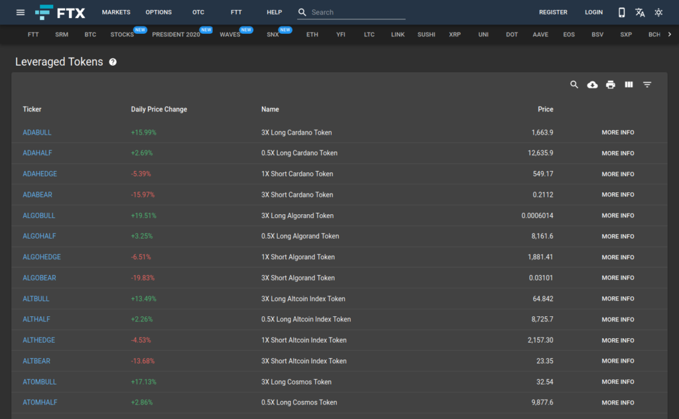Viewport: 679px width, 419px height.
Task: Select the EOS ticker shortcut
Action: 569,34
